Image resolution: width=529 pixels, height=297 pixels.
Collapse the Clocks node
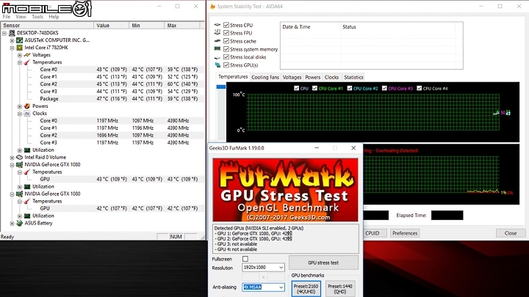(20, 114)
